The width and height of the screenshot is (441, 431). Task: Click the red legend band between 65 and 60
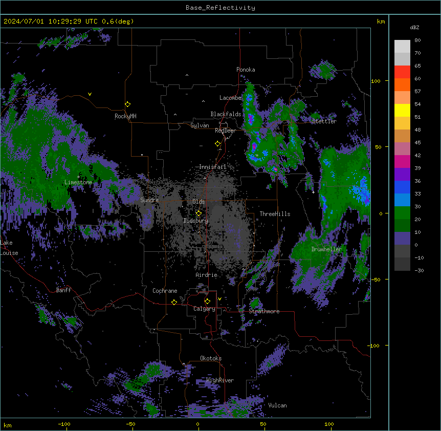[402, 72]
